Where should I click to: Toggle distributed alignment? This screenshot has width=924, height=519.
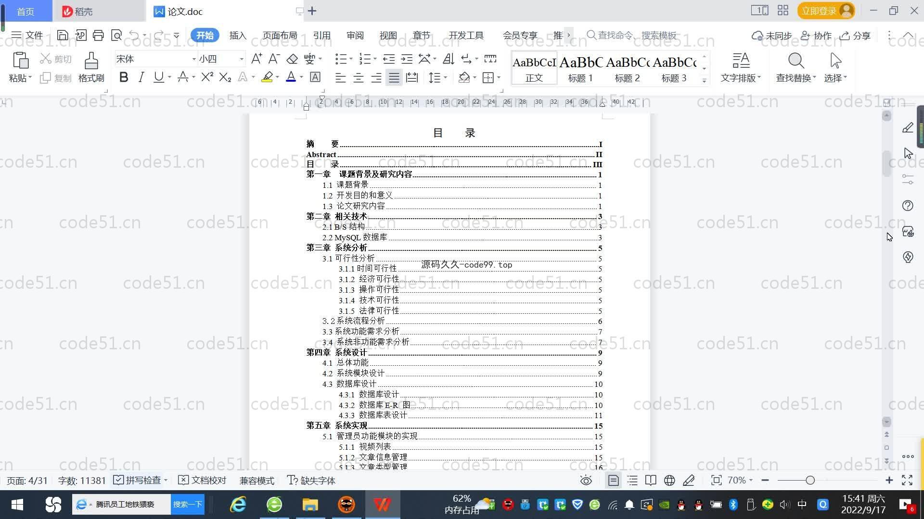(412, 77)
